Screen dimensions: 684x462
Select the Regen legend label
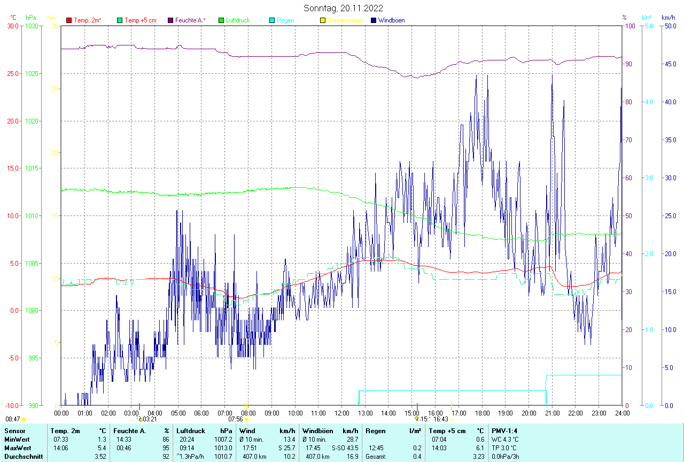[285, 20]
